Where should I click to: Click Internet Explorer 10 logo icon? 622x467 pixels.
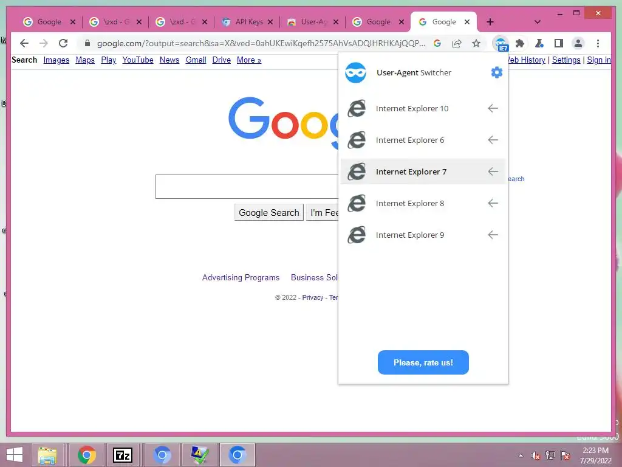(357, 108)
